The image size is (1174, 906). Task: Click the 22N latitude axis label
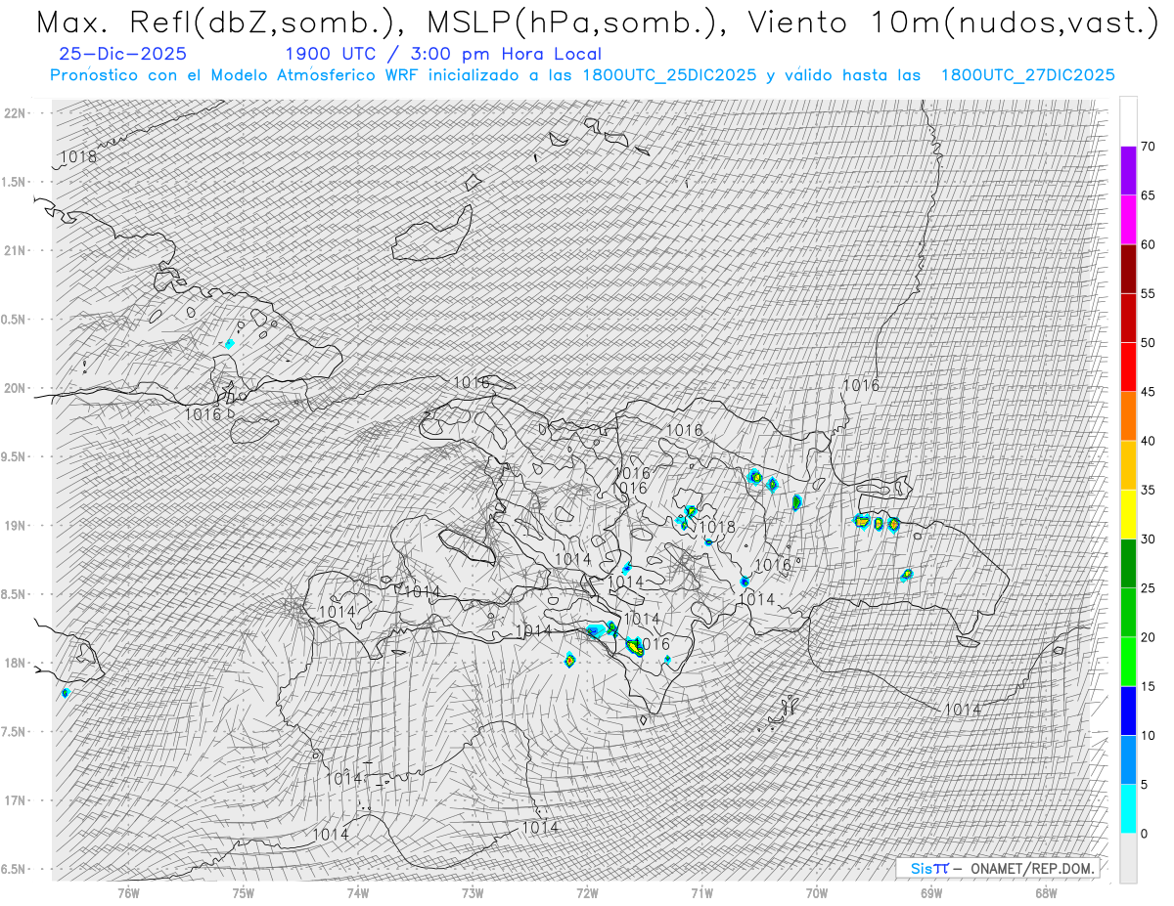point(14,112)
